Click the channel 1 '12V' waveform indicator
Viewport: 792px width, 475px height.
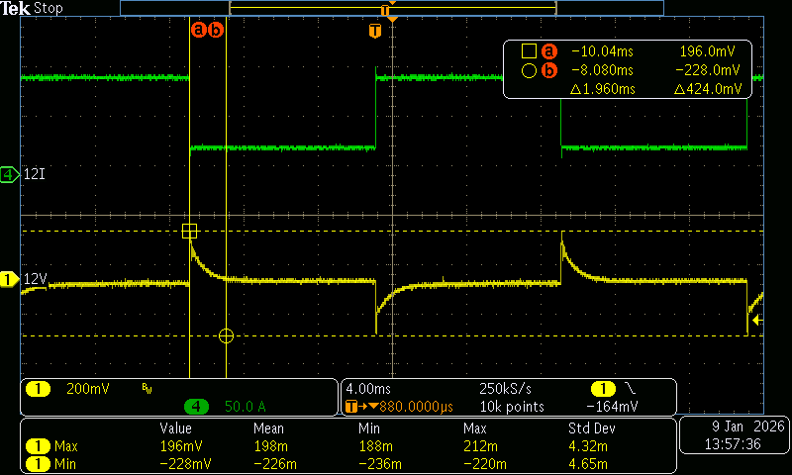pyautogui.click(x=10, y=280)
